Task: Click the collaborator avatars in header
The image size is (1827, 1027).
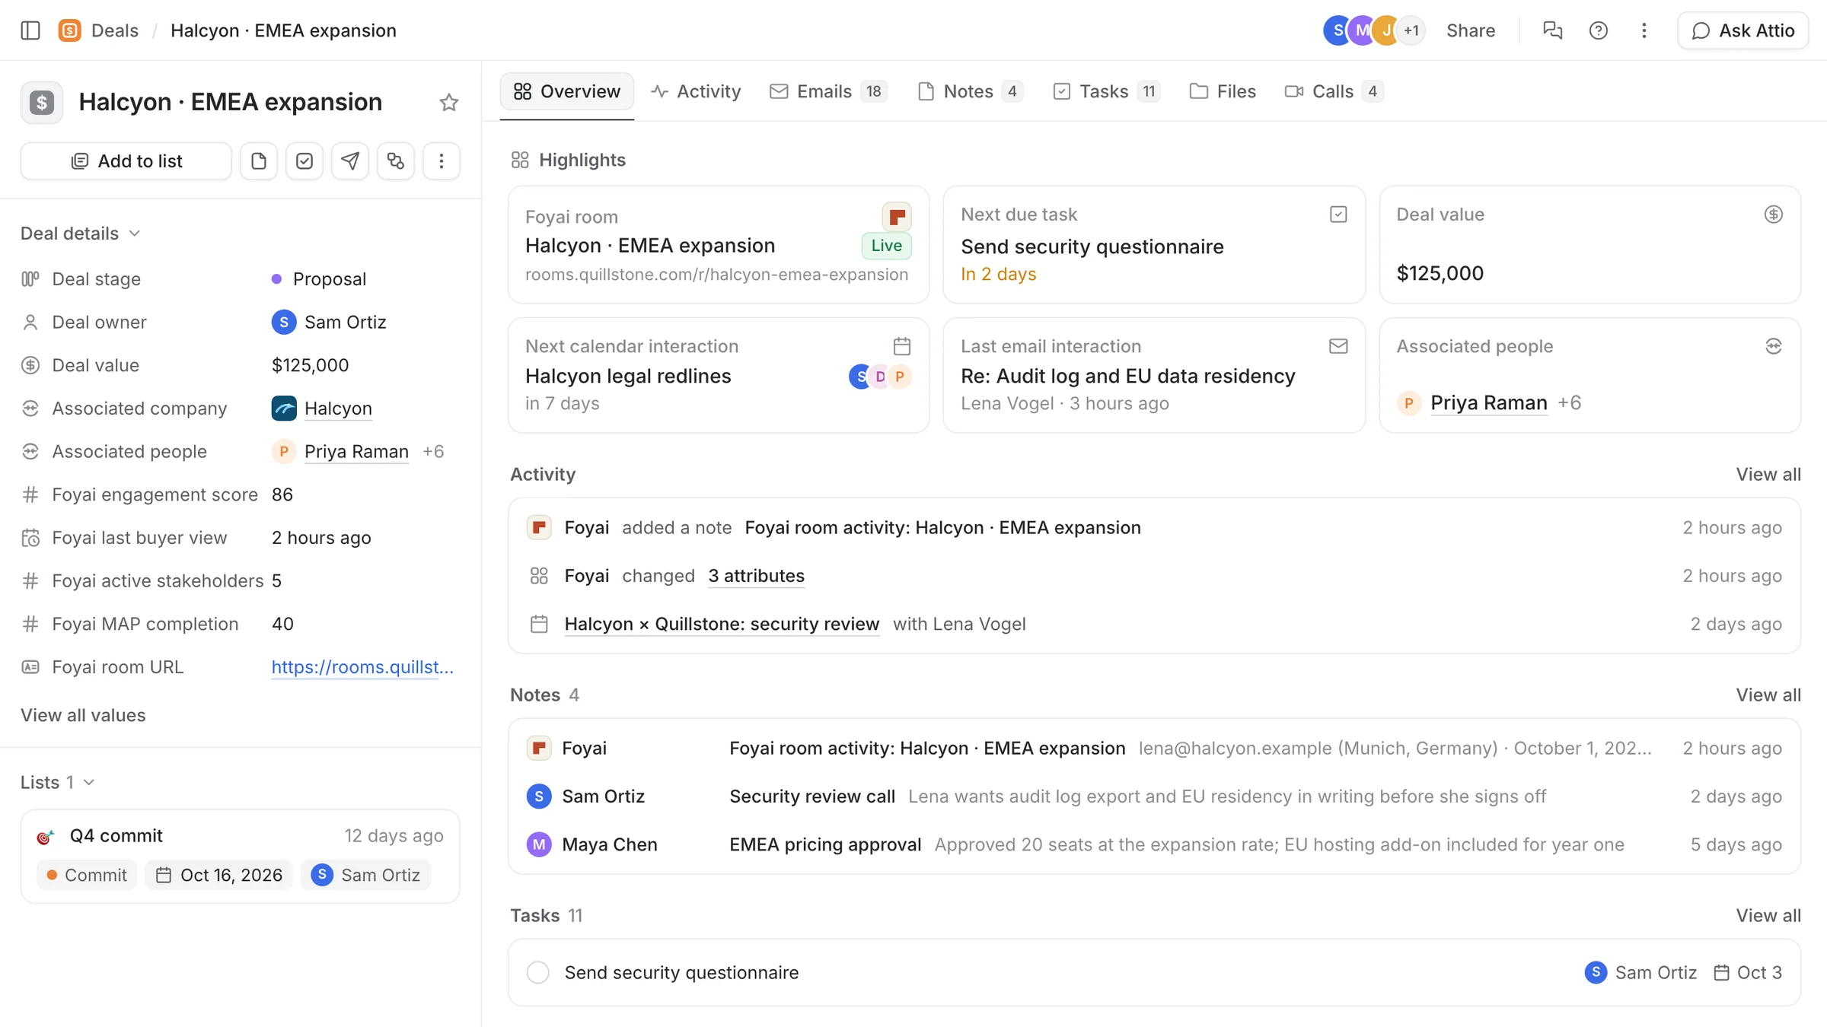Action: click(x=1374, y=30)
